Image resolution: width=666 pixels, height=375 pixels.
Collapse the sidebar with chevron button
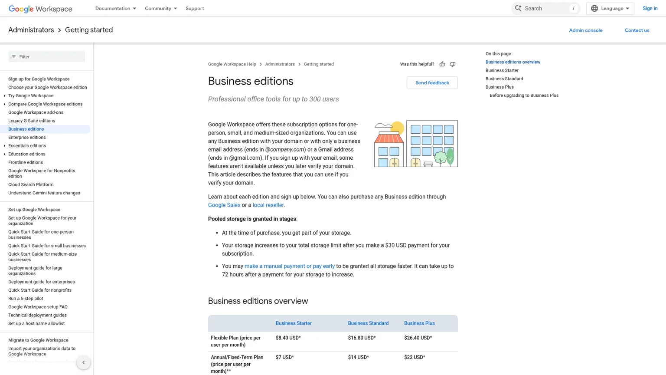coord(84,362)
